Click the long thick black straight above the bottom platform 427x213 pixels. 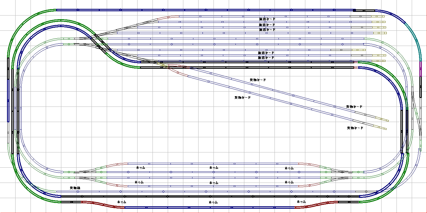pyautogui.click(x=213, y=197)
